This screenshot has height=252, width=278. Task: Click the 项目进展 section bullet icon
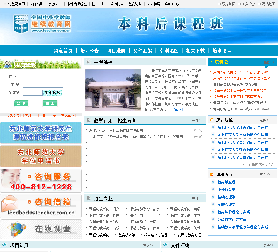tap(4, 245)
